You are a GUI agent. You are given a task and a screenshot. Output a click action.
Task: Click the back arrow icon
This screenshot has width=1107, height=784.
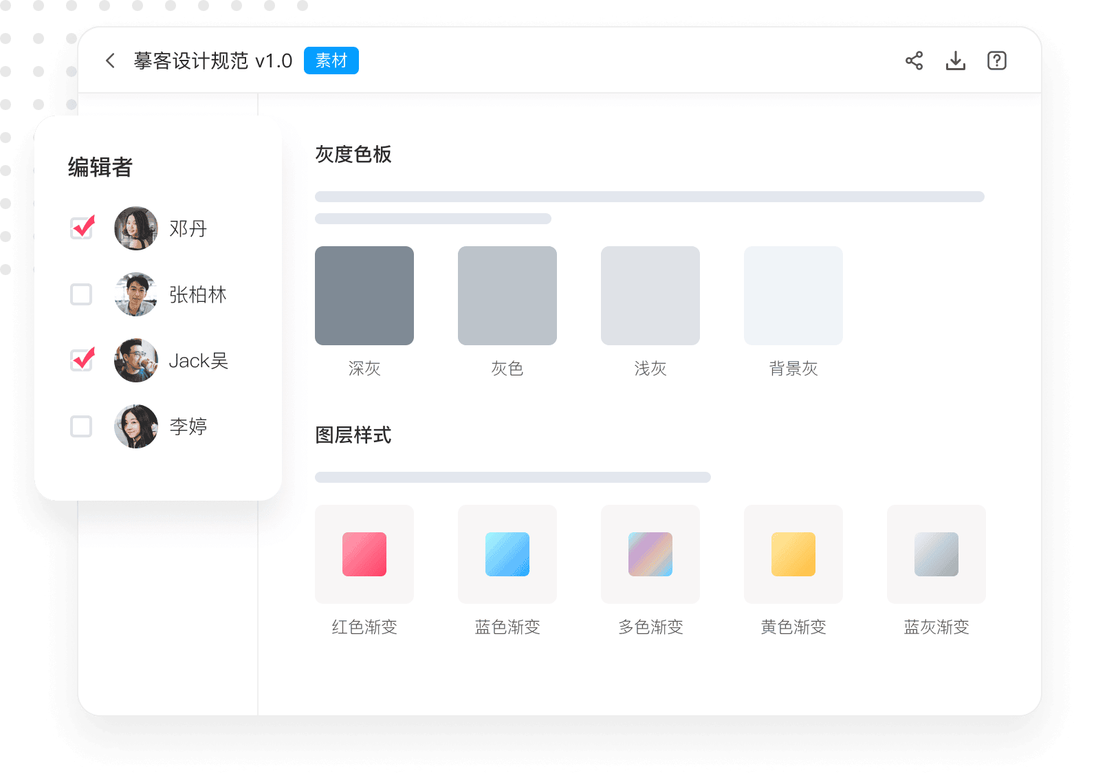pos(110,61)
